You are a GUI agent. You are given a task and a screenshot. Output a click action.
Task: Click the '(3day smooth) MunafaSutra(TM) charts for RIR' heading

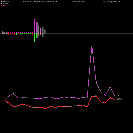click(x=40, y=2)
